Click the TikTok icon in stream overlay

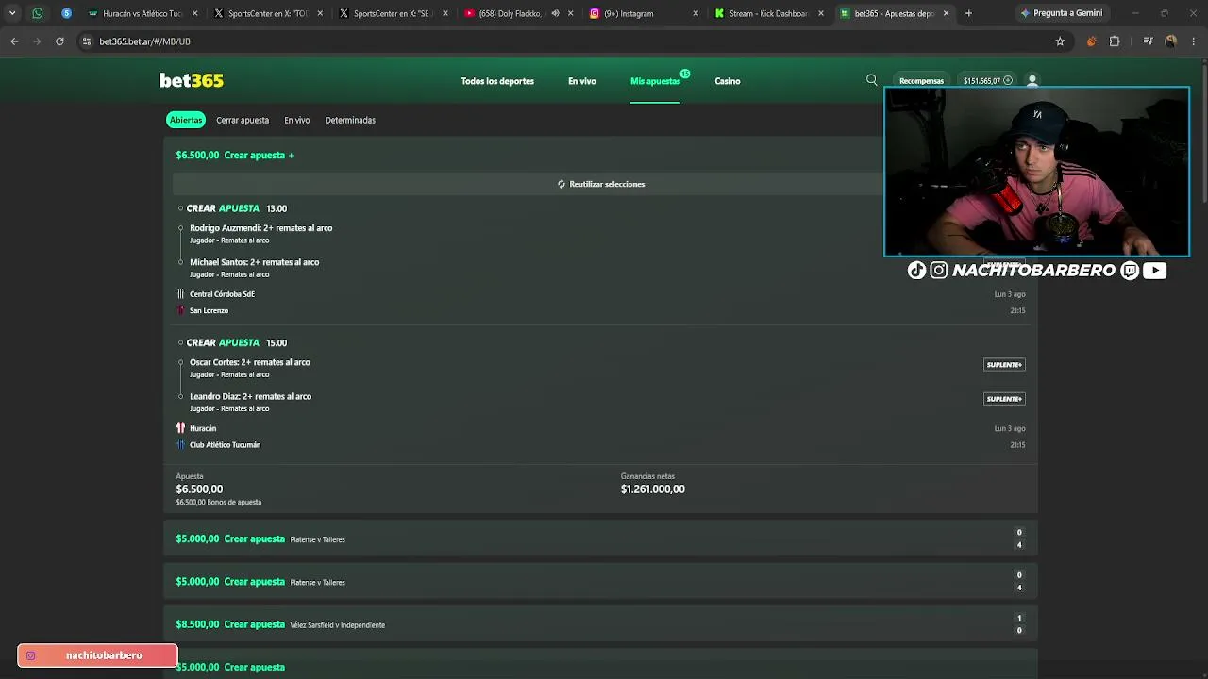pos(916,271)
